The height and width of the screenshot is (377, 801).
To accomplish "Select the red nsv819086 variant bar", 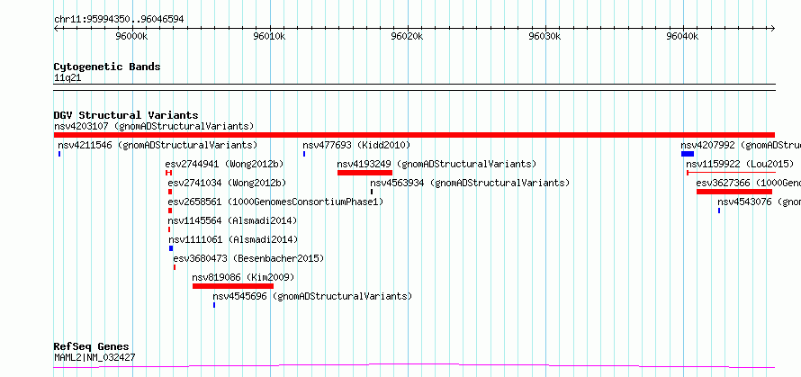I will click(x=233, y=286).
